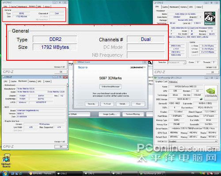This screenshot has height=176, width=221.
Task: Click the green system tray icon
Action: pos(201,173)
